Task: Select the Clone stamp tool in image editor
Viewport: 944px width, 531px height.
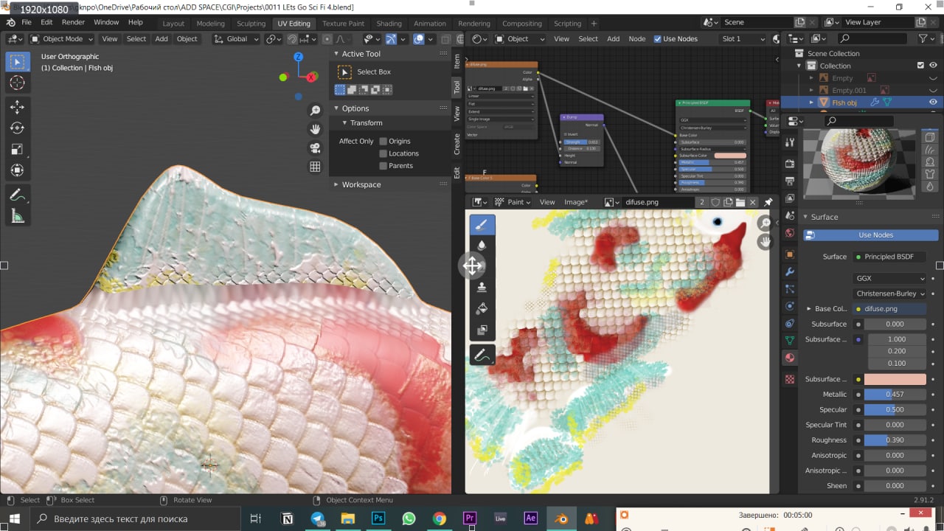Action: tap(482, 288)
